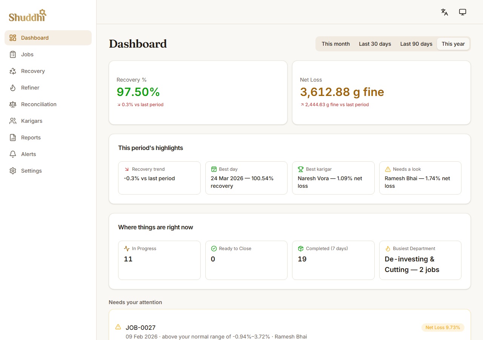Toggle the display theme monitor icon
Screen dimensions: 483x340
click(463, 12)
